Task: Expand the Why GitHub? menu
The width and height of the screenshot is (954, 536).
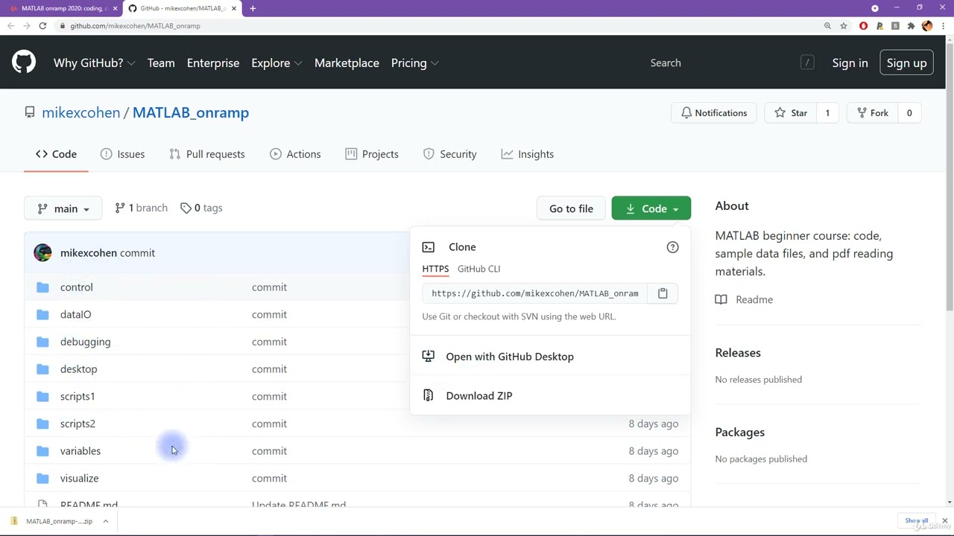Action: pos(94,63)
